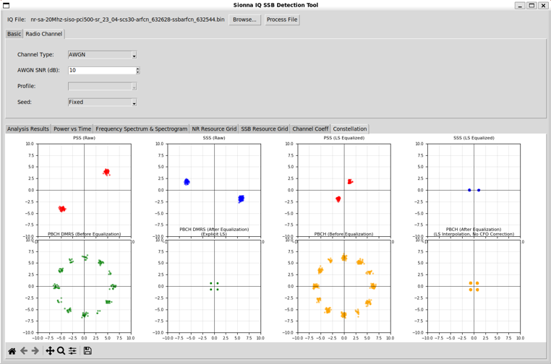Click the Back arrow in plot toolbar
The width and height of the screenshot is (551, 364).
point(24,351)
